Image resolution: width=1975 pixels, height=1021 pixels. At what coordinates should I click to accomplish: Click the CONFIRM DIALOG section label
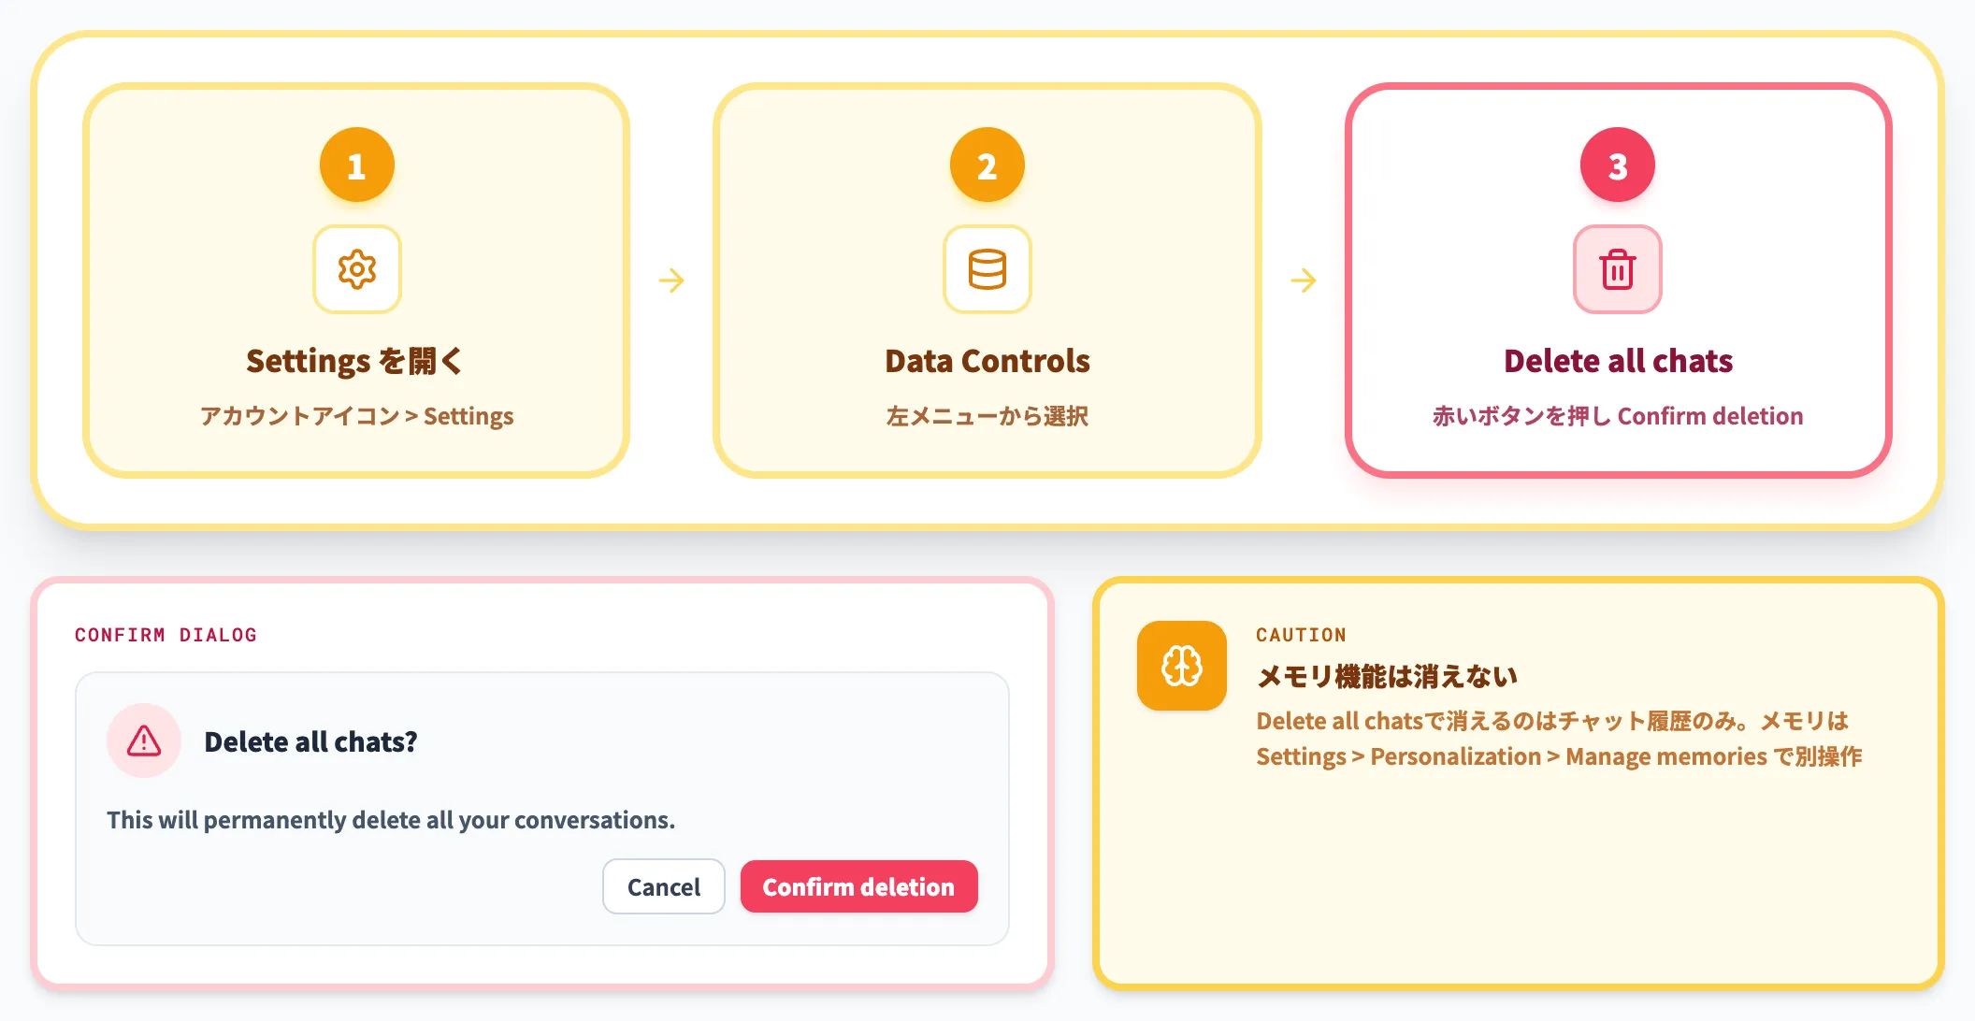tap(166, 635)
